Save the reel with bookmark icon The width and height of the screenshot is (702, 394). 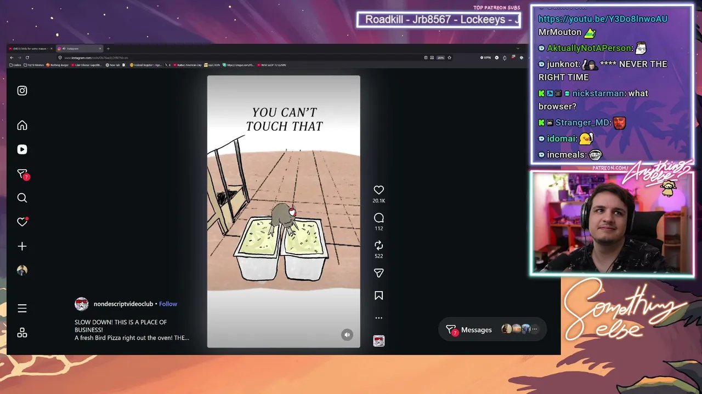coord(378,296)
